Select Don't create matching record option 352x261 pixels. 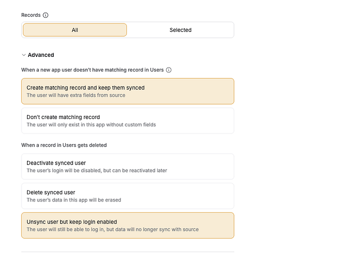(x=127, y=121)
